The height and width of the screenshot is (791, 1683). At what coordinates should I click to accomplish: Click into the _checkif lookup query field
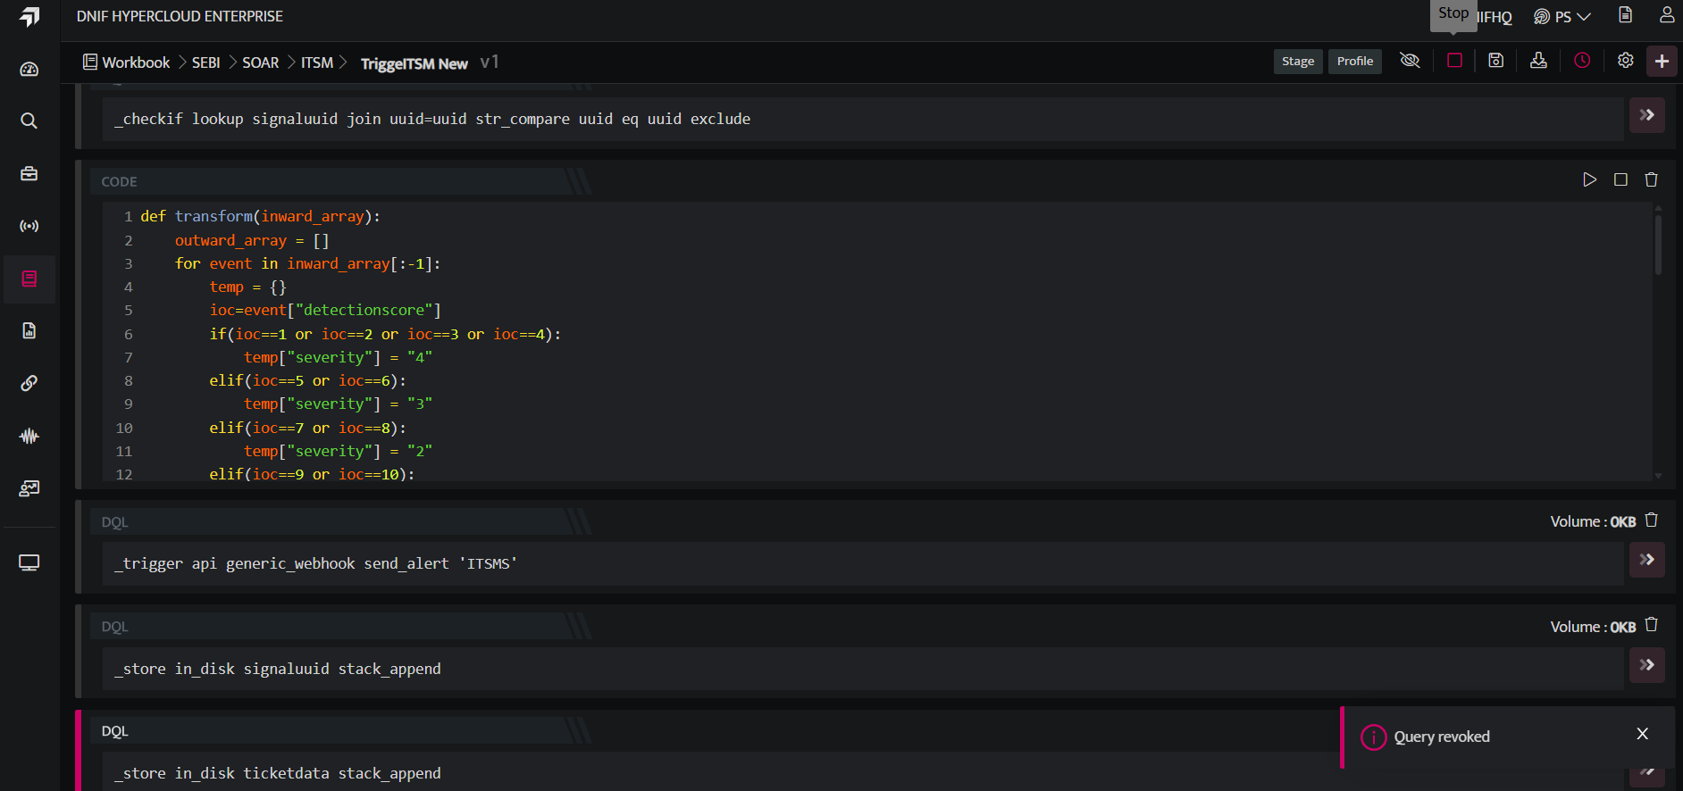tap(864, 119)
